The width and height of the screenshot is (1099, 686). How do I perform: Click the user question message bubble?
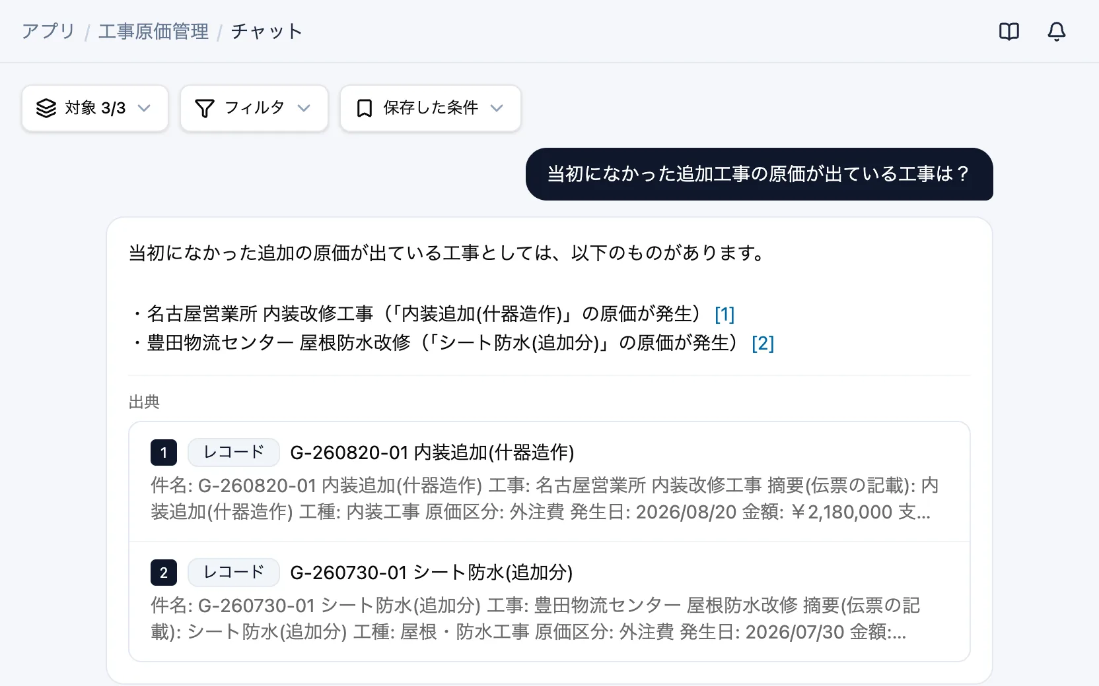760,174
